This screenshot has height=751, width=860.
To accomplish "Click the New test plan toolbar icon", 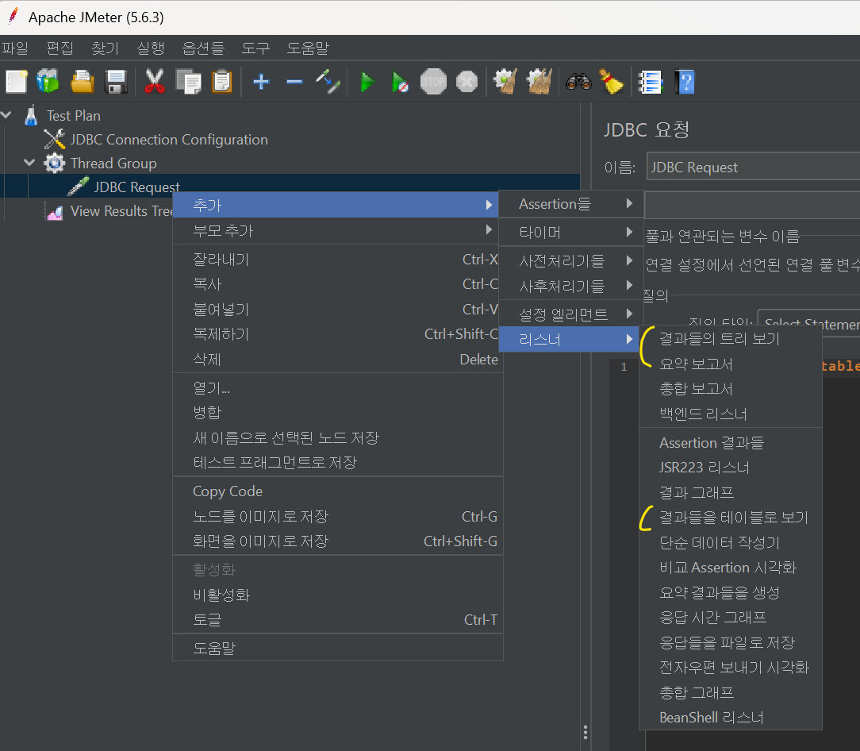I will point(17,83).
